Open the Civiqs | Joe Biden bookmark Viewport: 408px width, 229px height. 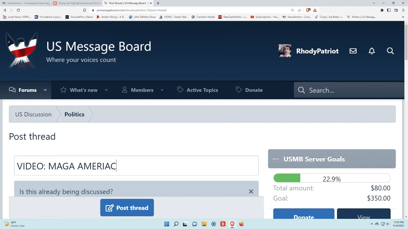[x=329, y=17]
